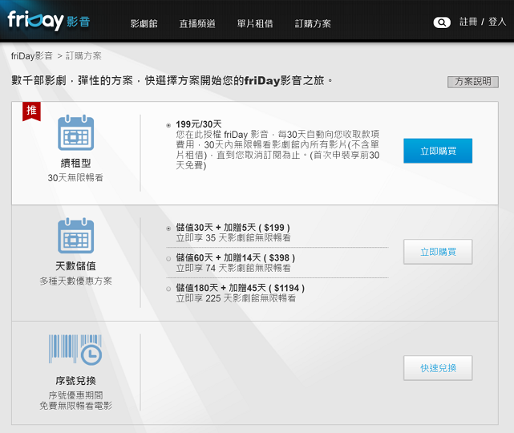The width and height of the screenshot is (514, 433).
Task: Click the 天數儲值 calendar icon
Action: click(x=75, y=236)
